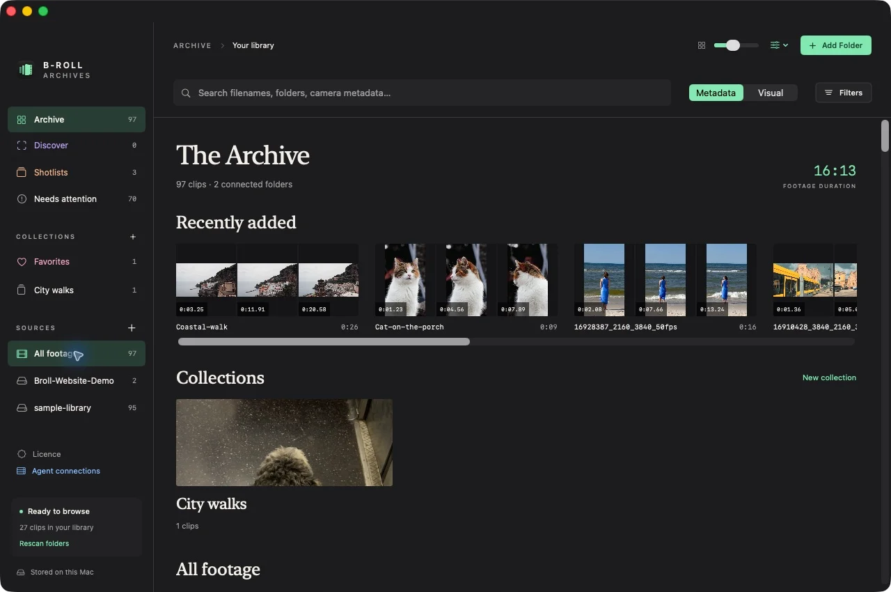Select the All footage source
Viewport: 891px width, 592px height.
(x=77, y=354)
